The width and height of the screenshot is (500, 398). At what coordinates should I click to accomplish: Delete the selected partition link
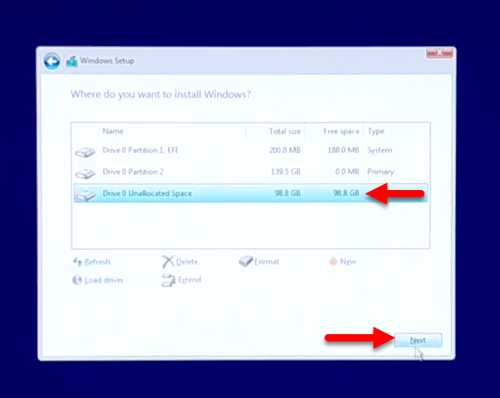(x=187, y=261)
